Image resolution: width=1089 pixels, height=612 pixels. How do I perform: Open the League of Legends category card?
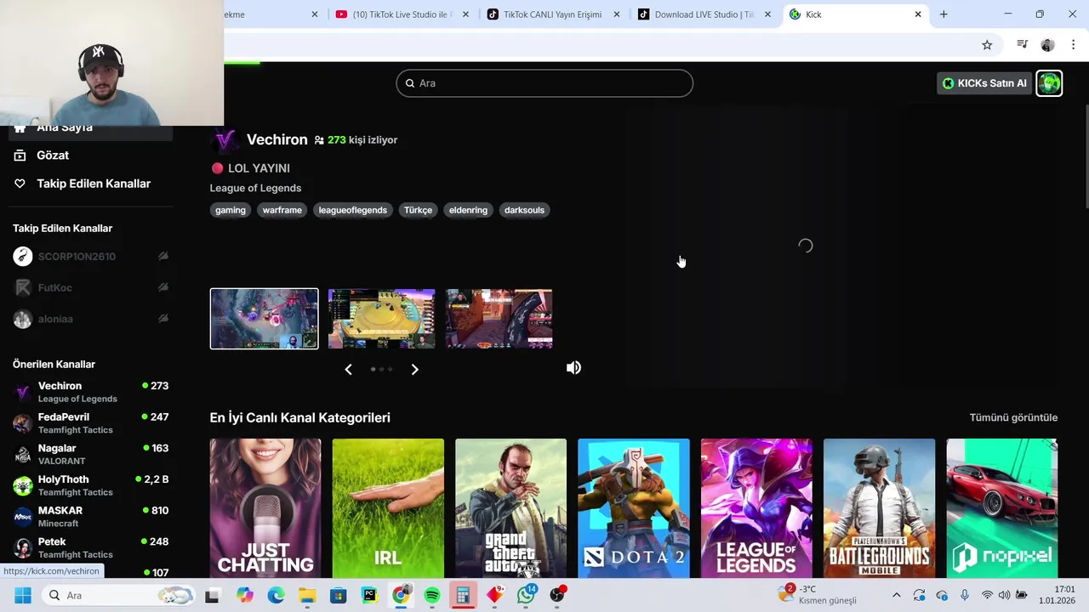coord(756,508)
